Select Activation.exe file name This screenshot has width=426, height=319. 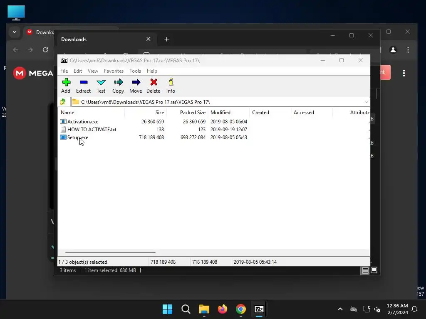(83, 122)
